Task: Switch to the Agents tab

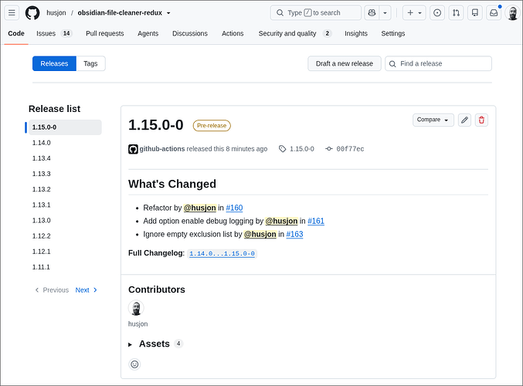Action: [148, 33]
